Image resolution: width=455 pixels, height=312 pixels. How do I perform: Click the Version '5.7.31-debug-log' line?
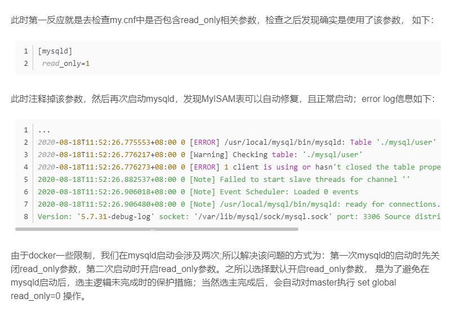click(x=239, y=216)
